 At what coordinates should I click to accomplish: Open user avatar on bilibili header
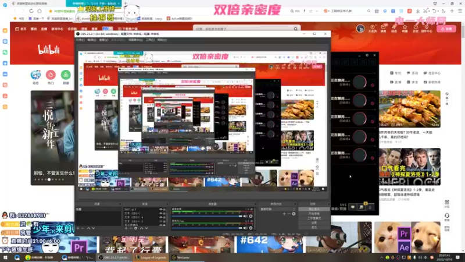click(x=360, y=29)
